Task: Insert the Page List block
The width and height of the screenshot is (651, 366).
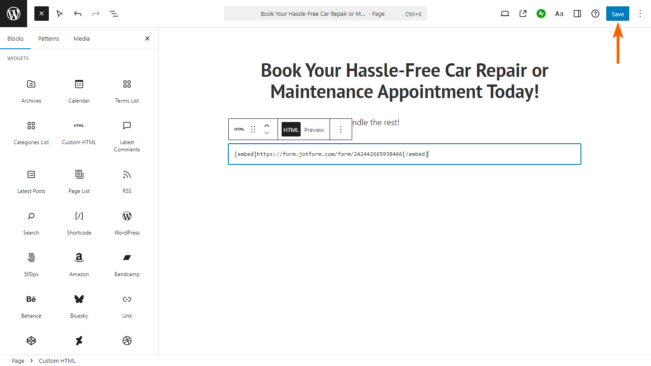Action: coord(79,182)
